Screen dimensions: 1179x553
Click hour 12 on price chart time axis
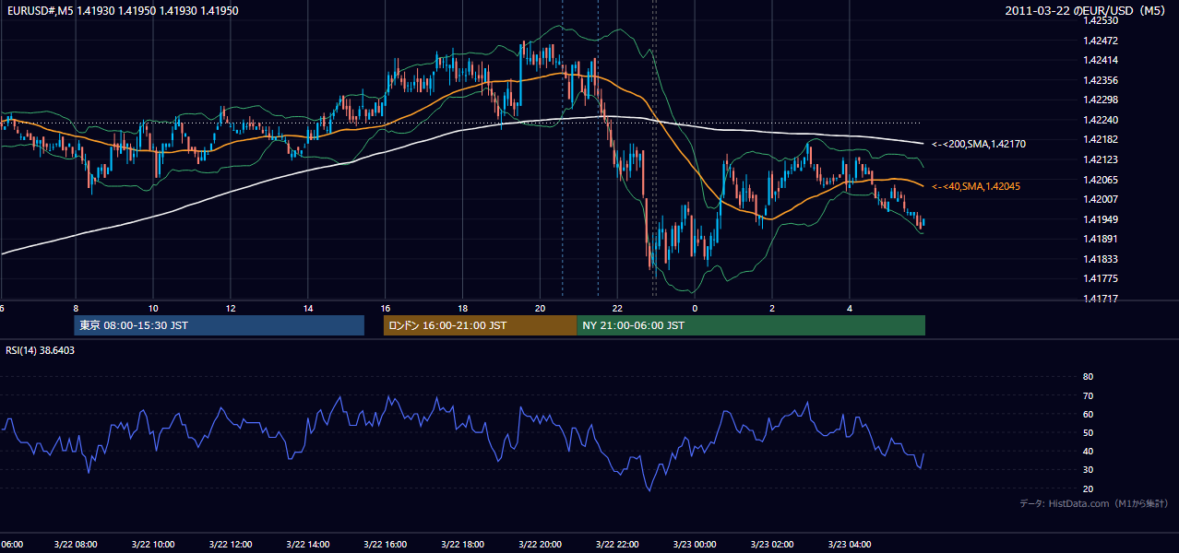pos(231,308)
